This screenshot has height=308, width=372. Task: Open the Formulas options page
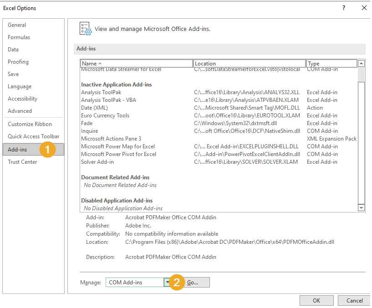(x=19, y=37)
